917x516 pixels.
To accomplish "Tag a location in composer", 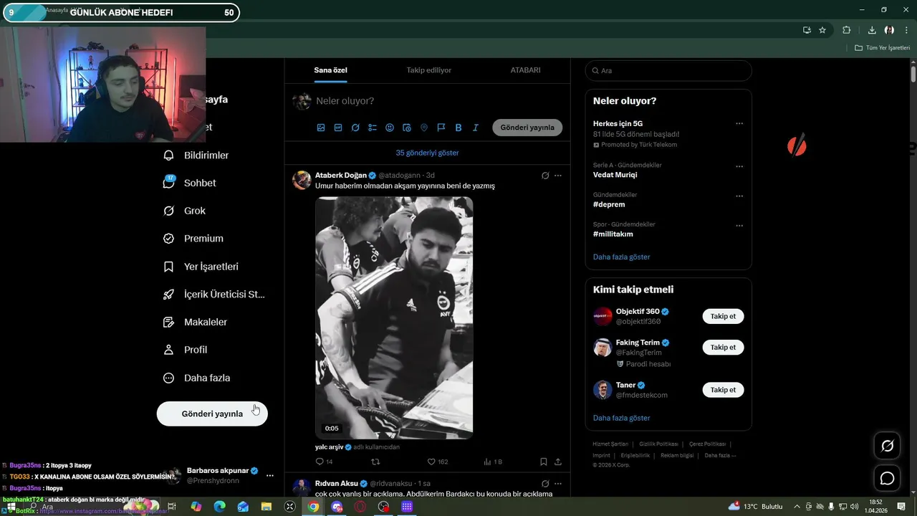I will (x=424, y=128).
